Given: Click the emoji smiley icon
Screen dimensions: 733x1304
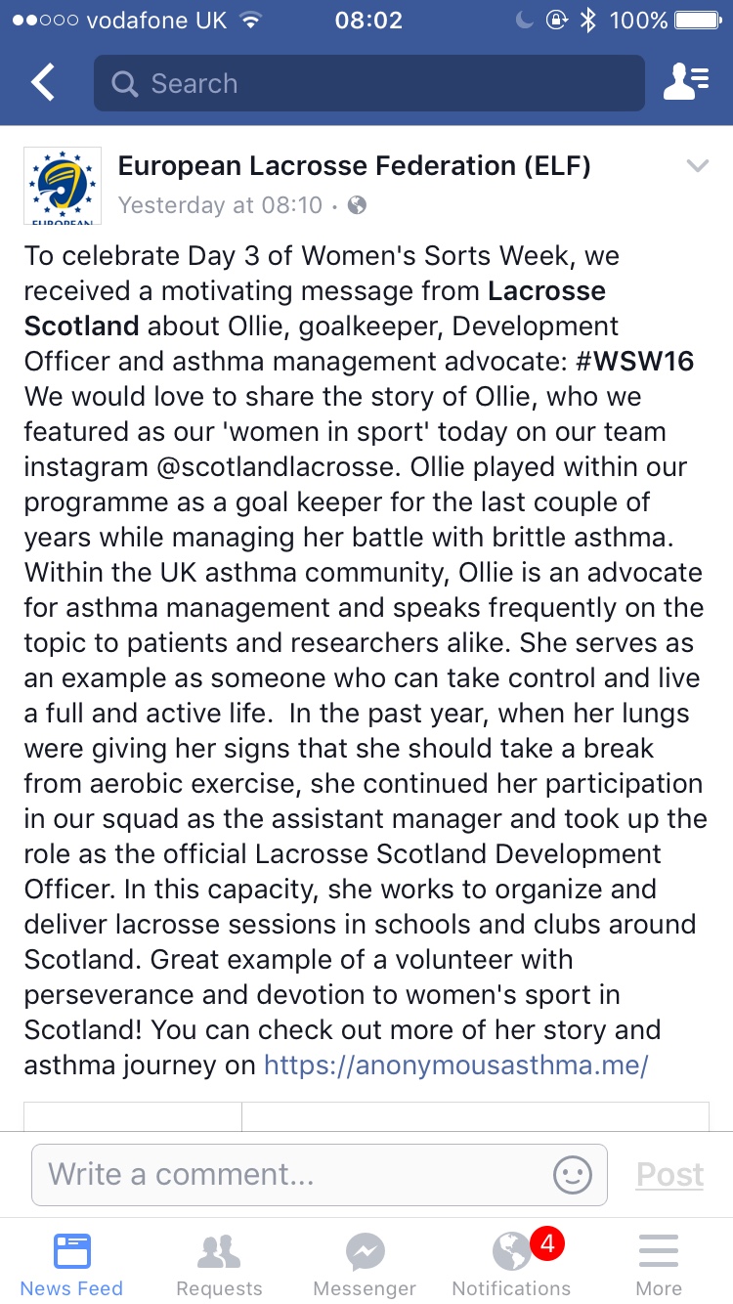Looking at the screenshot, I should click(573, 1174).
